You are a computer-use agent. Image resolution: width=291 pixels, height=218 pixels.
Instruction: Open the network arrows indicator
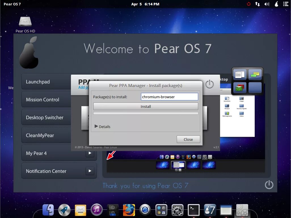point(258,4)
